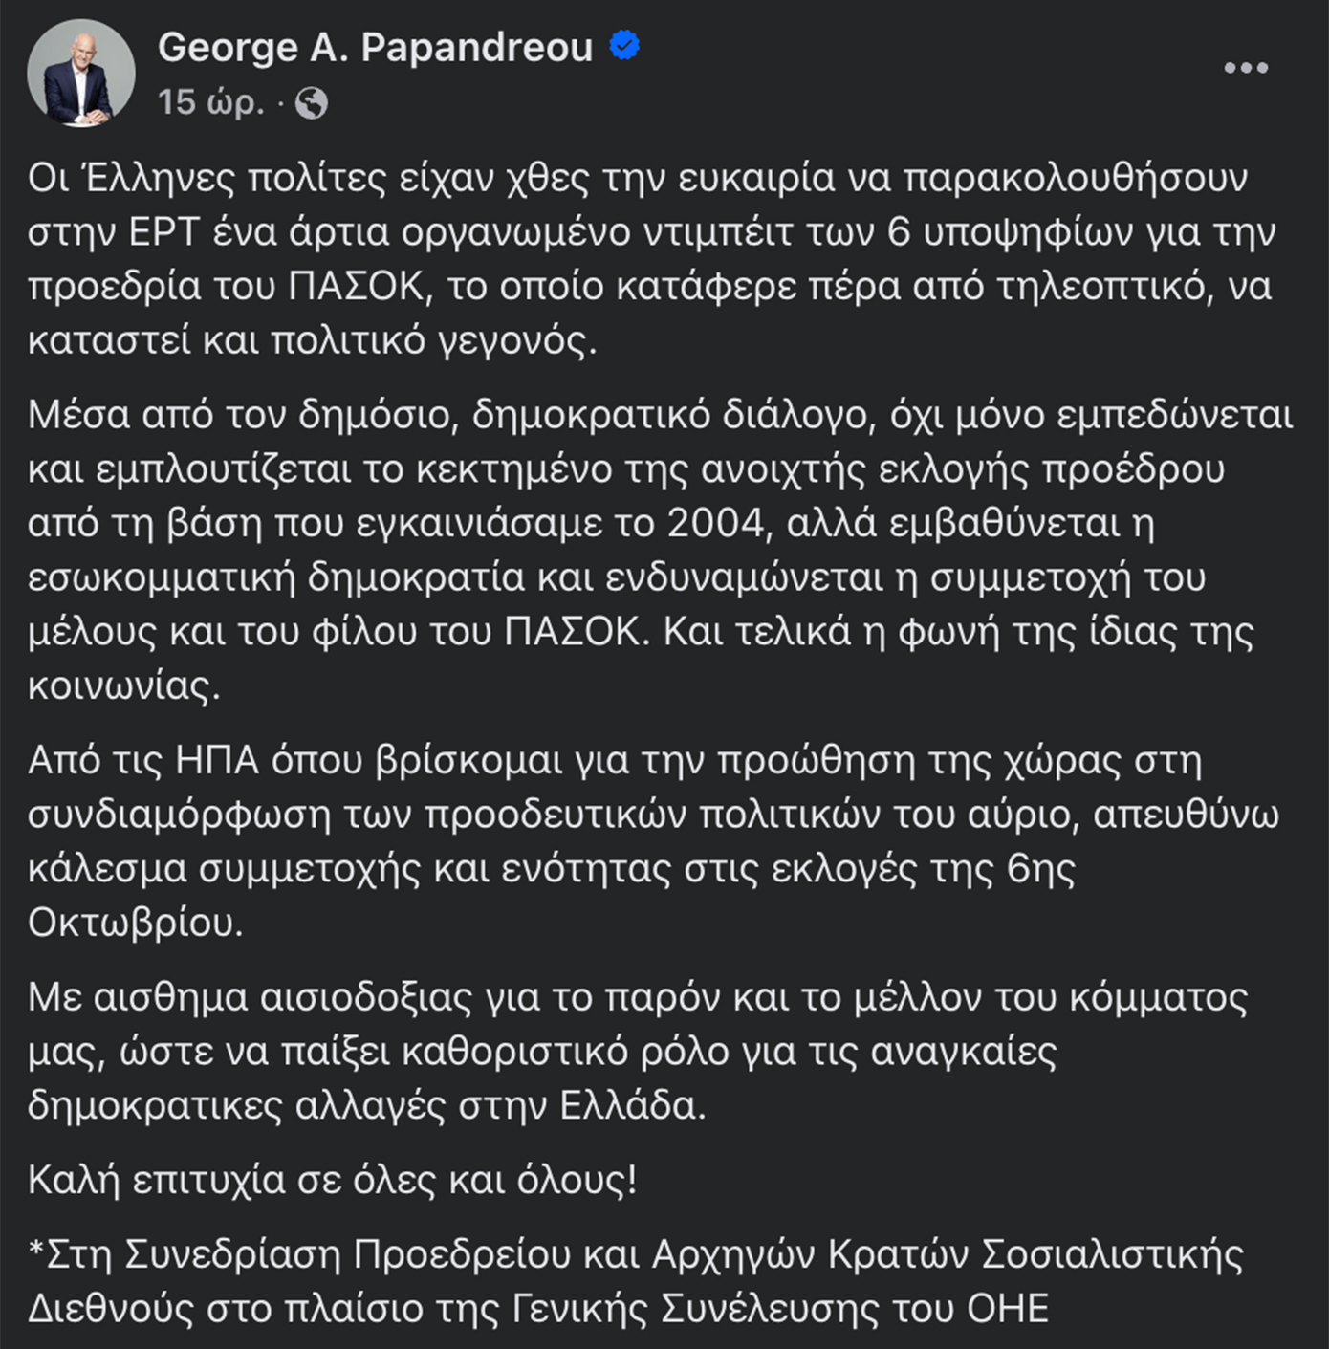Click the author name George A. Papandreou
1329x1349 pixels.
[x=375, y=48]
